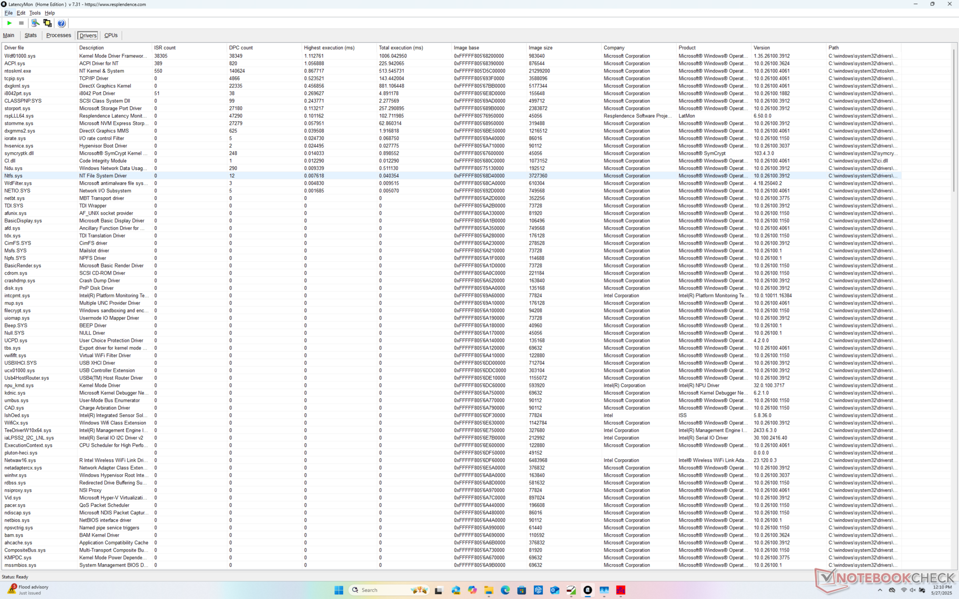Click the muted volume tray icon

[913, 590]
